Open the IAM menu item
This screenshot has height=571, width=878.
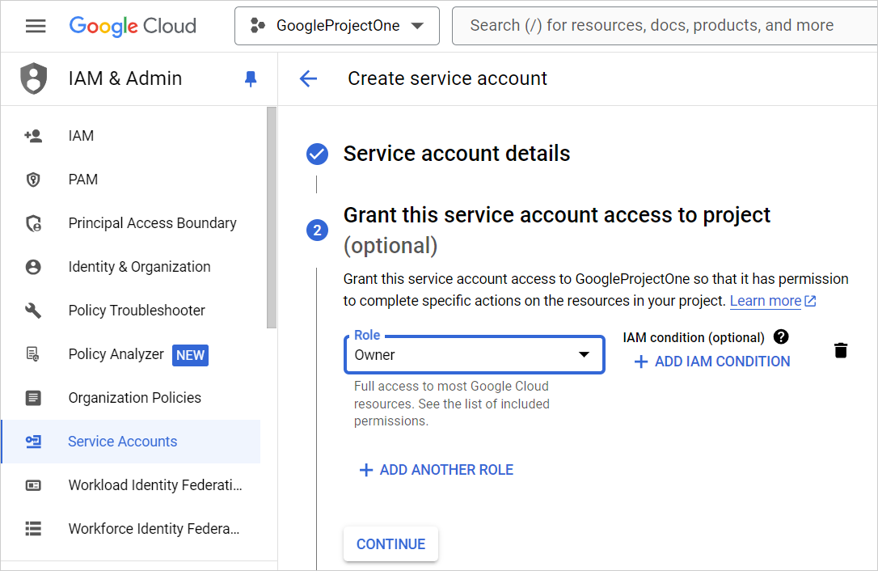tap(81, 136)
